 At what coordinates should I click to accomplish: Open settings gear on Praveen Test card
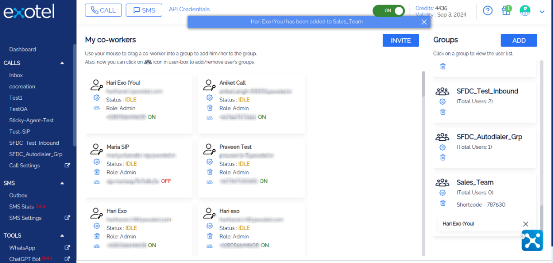click(x=209, y=161)
